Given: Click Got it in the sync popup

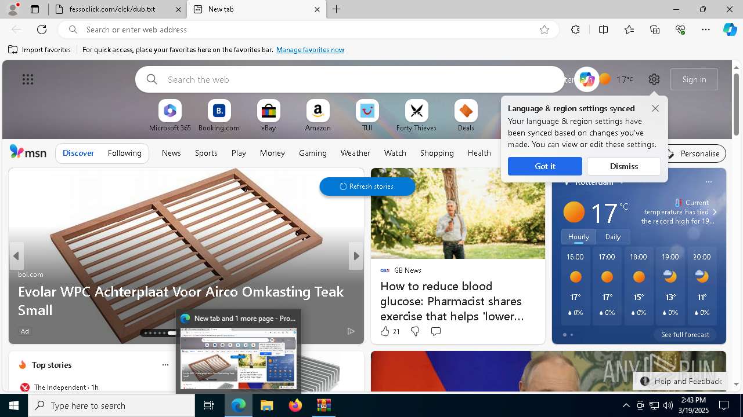Looking at the screenshot, I should [x=544, y=166].
